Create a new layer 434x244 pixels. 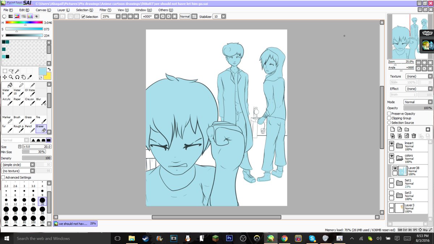coord(392,129)
